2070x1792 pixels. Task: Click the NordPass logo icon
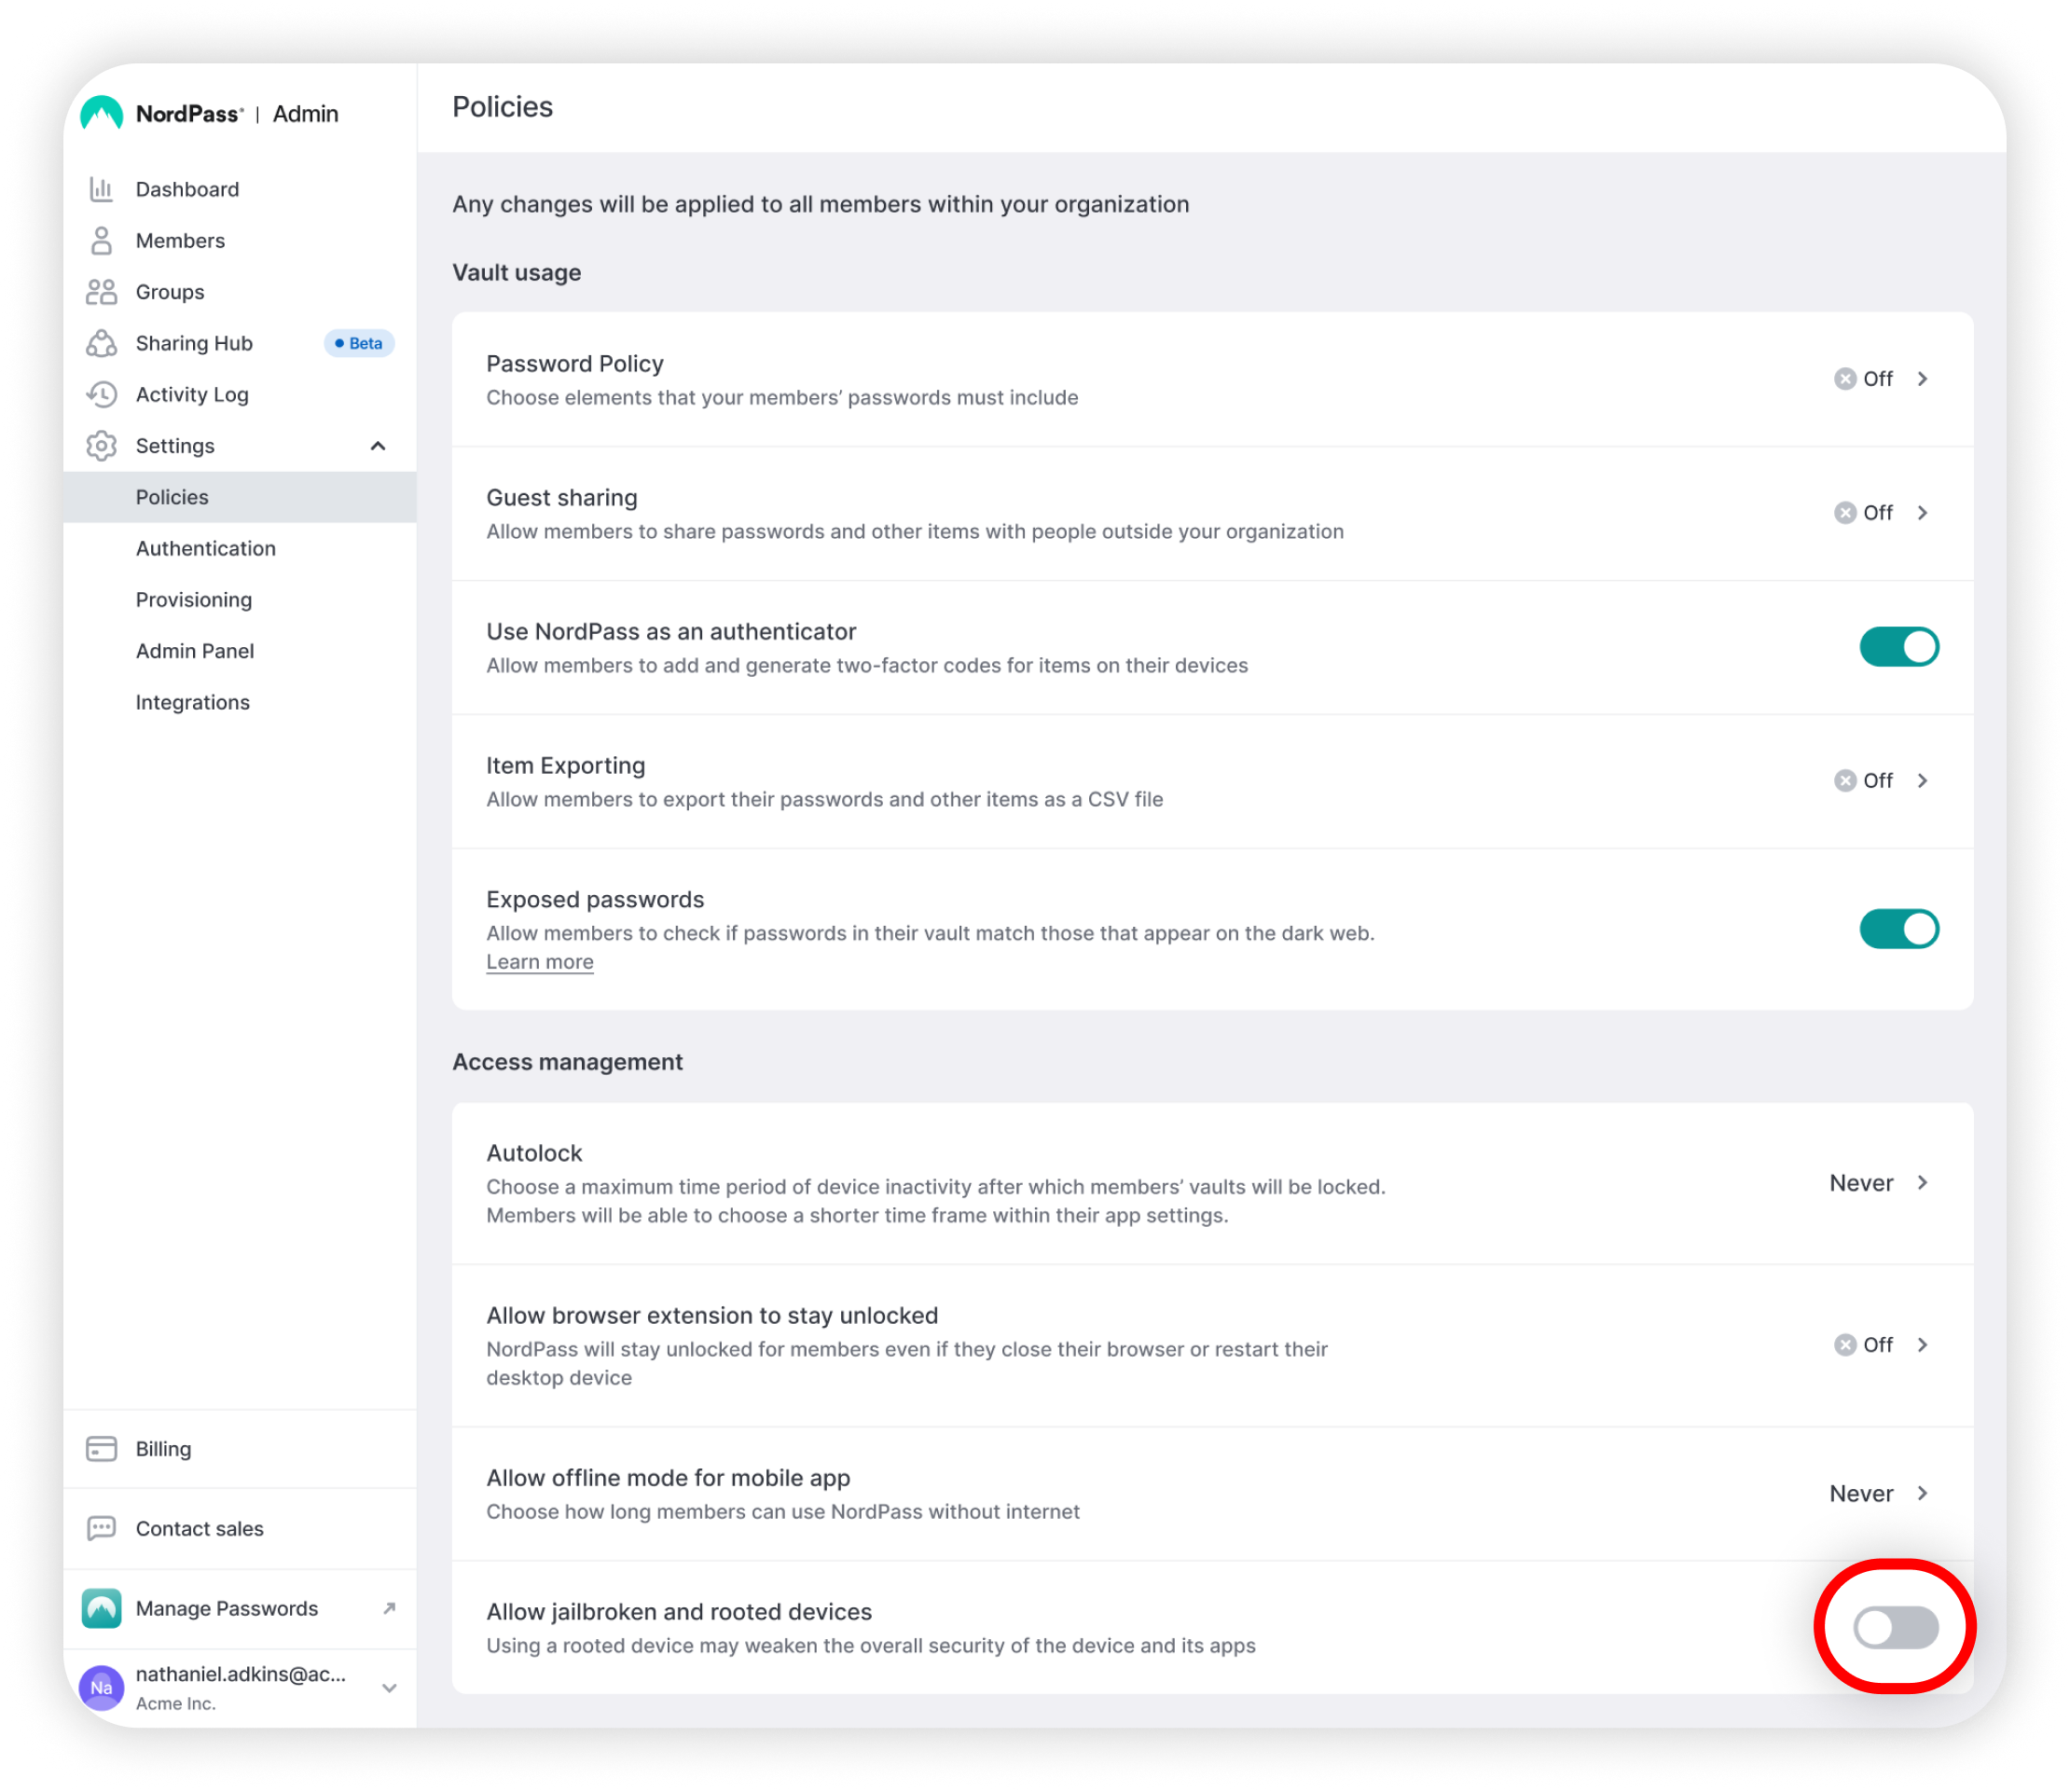101,114
